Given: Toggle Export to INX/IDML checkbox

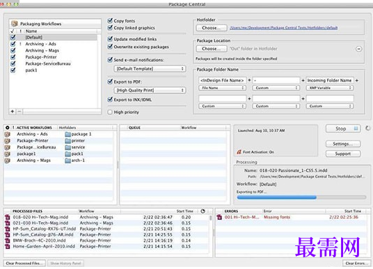Looking at the screenshot, I should 110,99.
